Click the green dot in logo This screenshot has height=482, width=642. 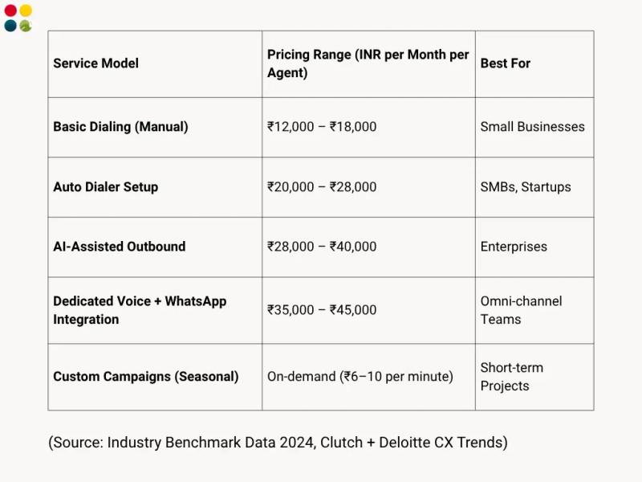26,26
